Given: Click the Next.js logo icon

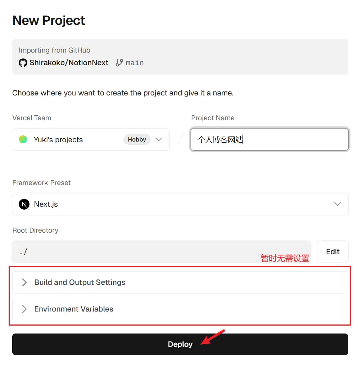Looking at the screenshot, I should (24, 204).
